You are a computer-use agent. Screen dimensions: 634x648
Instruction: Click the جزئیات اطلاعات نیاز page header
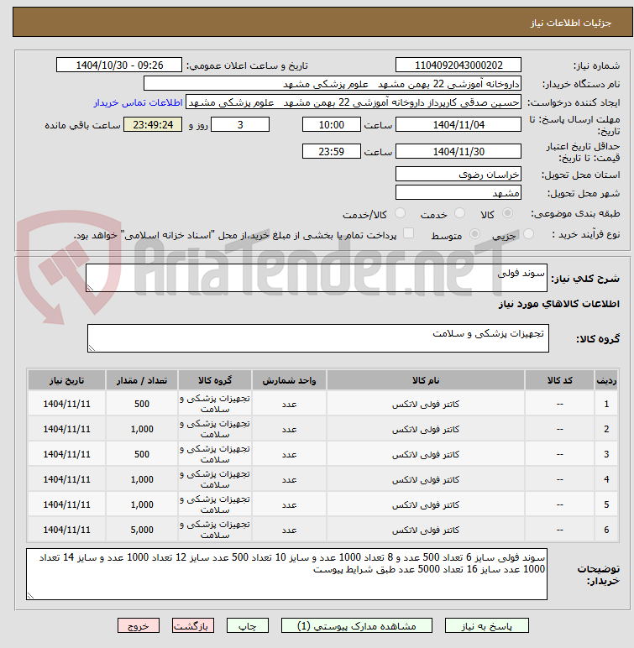[571, 23]
